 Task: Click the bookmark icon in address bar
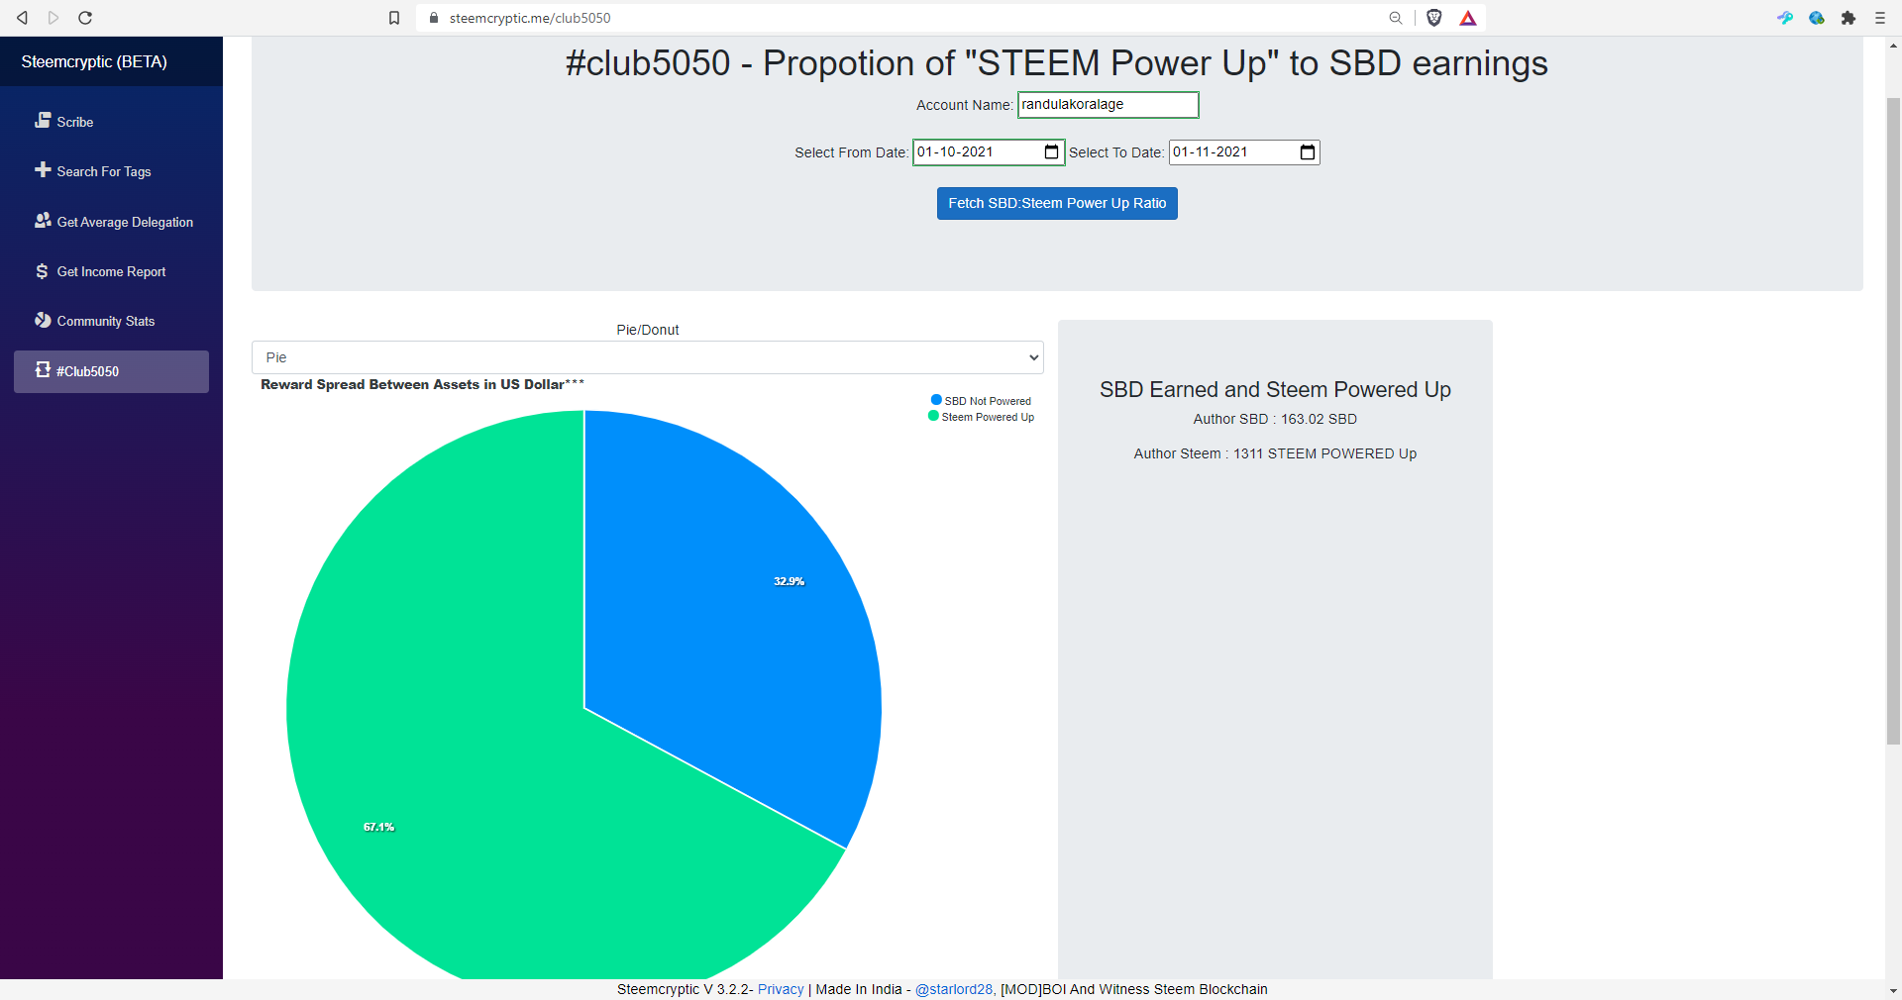click(394, 18)
